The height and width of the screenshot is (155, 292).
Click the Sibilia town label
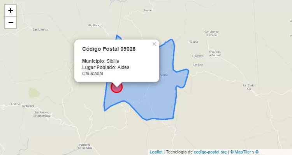[164, 75]
